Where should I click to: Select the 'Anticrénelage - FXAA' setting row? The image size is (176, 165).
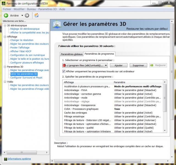click(113, 90)
